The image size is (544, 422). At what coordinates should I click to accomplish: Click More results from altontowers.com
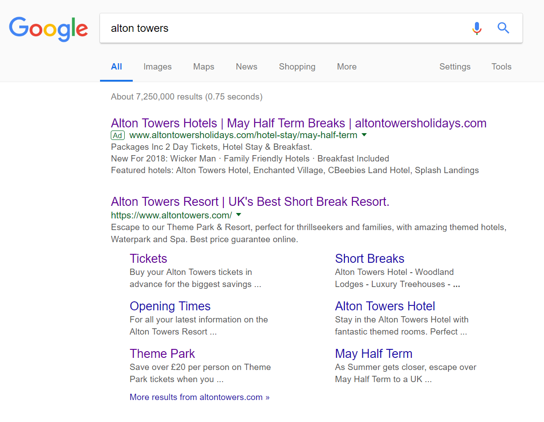(200, 397)
